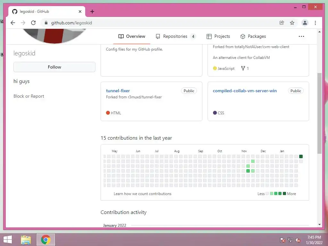View site security lock info
Image resolution: width=328 pixels, height=246 pixels.
[46, 23]
